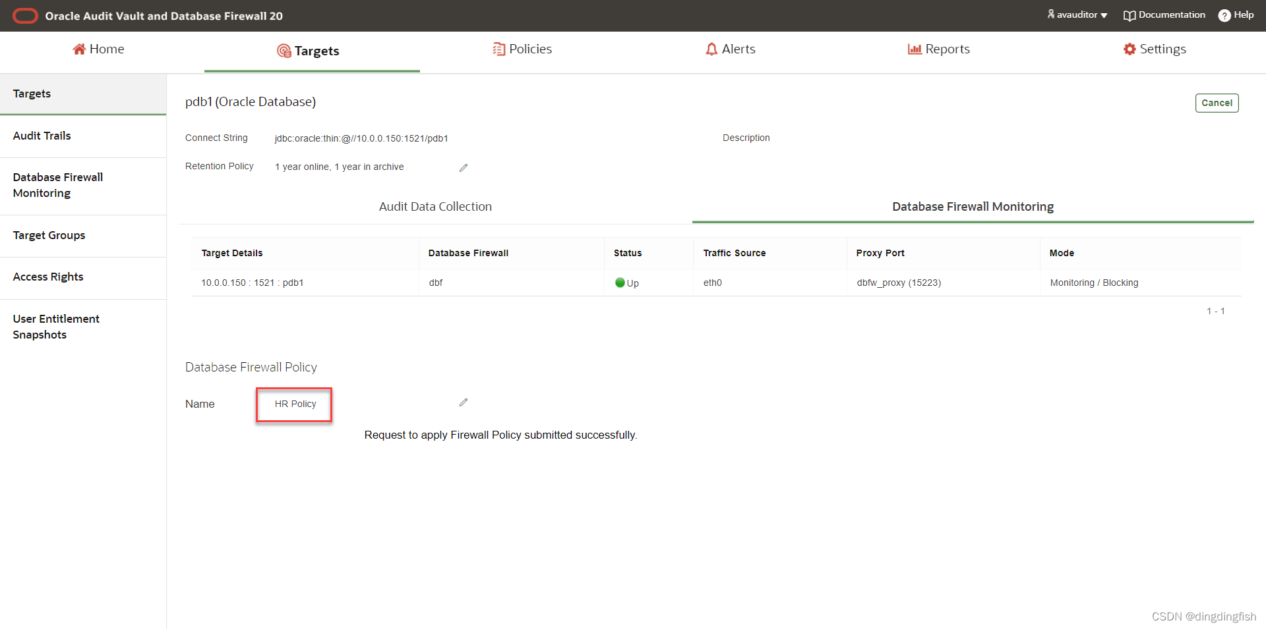Click the 1 - 1 pagination text
The image size is (1266, 629).
coord(1216,311)
